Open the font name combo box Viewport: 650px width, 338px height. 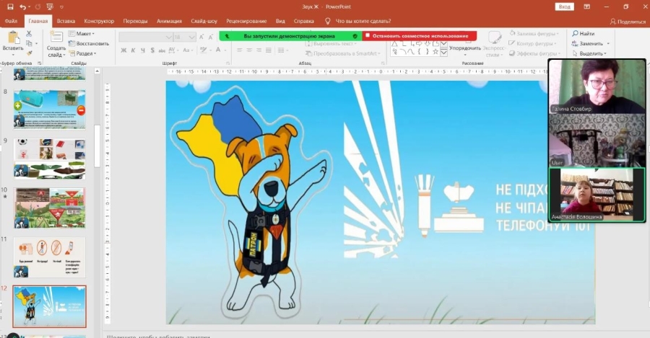pyautogui.click(x=145, y=37)
